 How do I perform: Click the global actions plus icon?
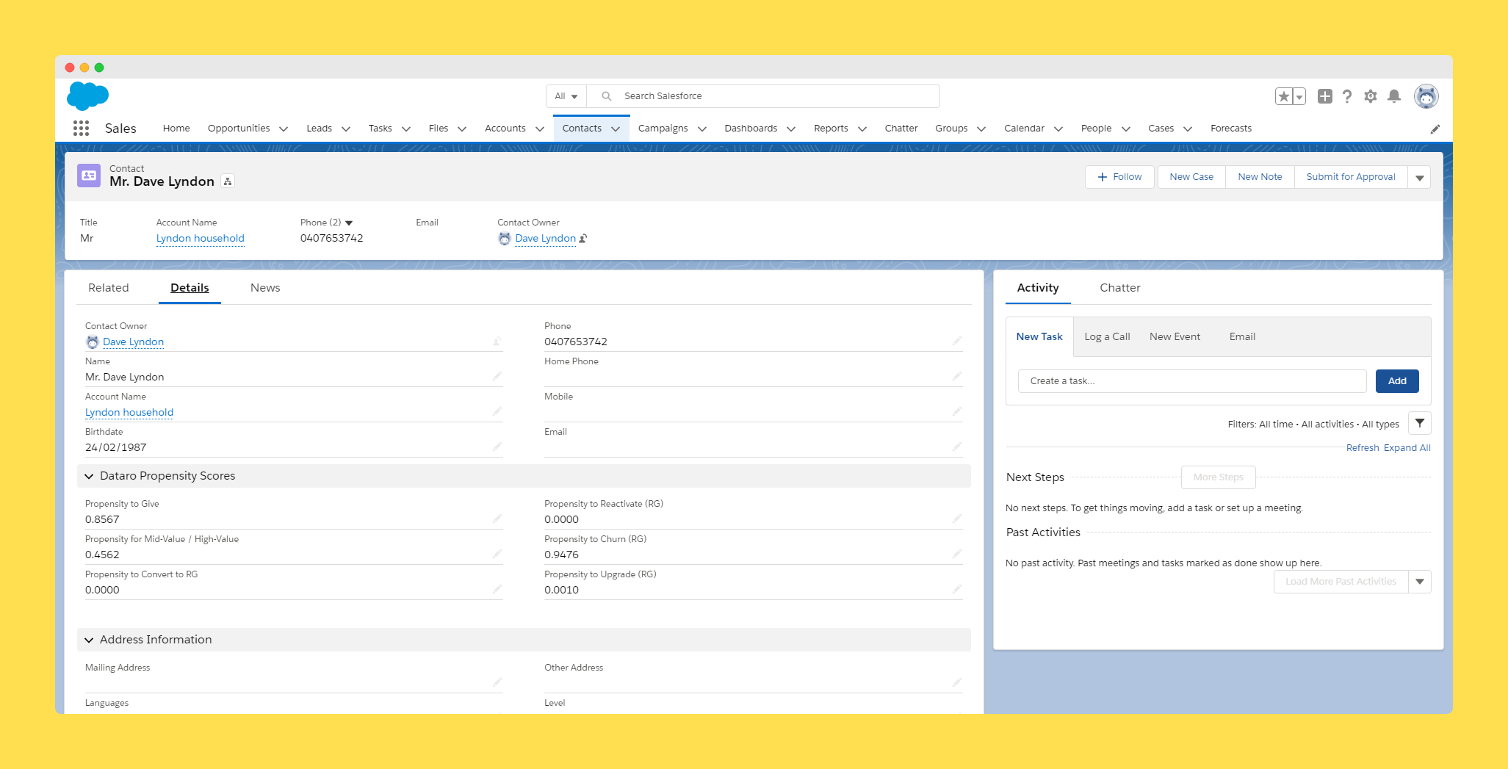click(1324, 96)
